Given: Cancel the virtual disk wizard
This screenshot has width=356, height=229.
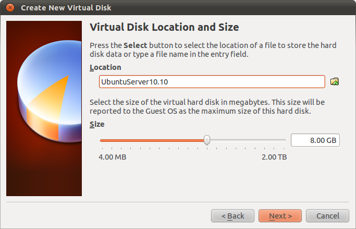Looking at the screenshot, I should (x=327, y=215).
